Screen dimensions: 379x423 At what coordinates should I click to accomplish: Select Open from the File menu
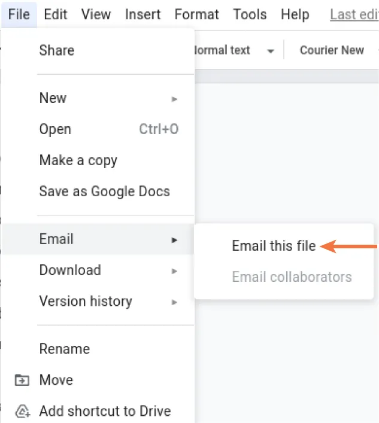click(55, 129)
